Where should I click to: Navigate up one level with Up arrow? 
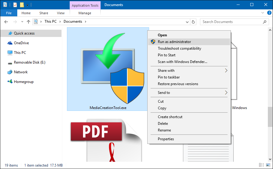pos(28,22)
